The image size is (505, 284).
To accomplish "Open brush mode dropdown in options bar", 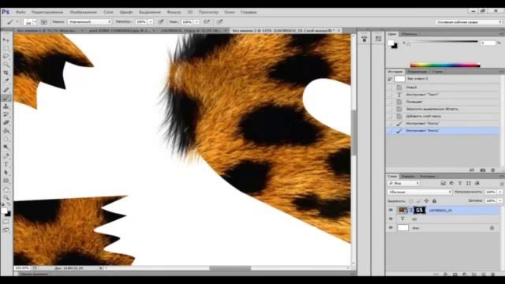I will pyautogui.click(x=90, y=22).
